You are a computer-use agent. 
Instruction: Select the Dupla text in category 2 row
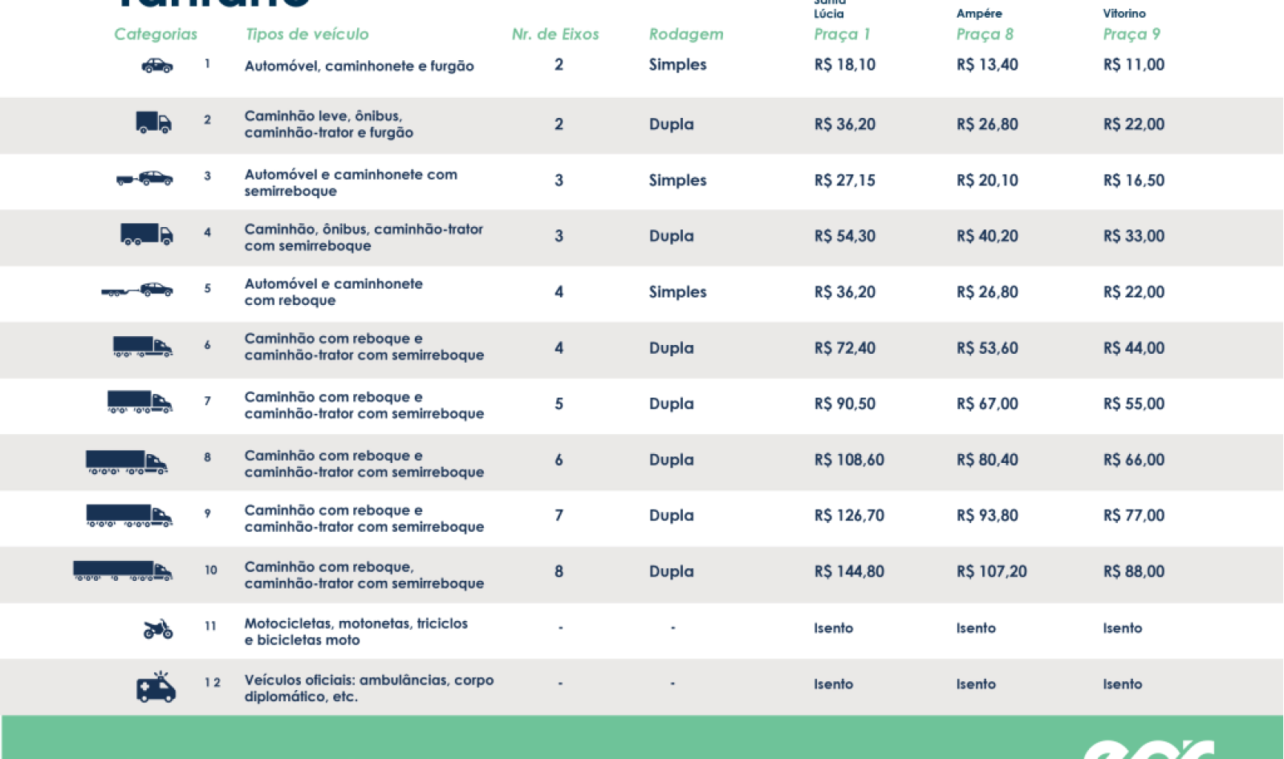click(x=670, y=124)
